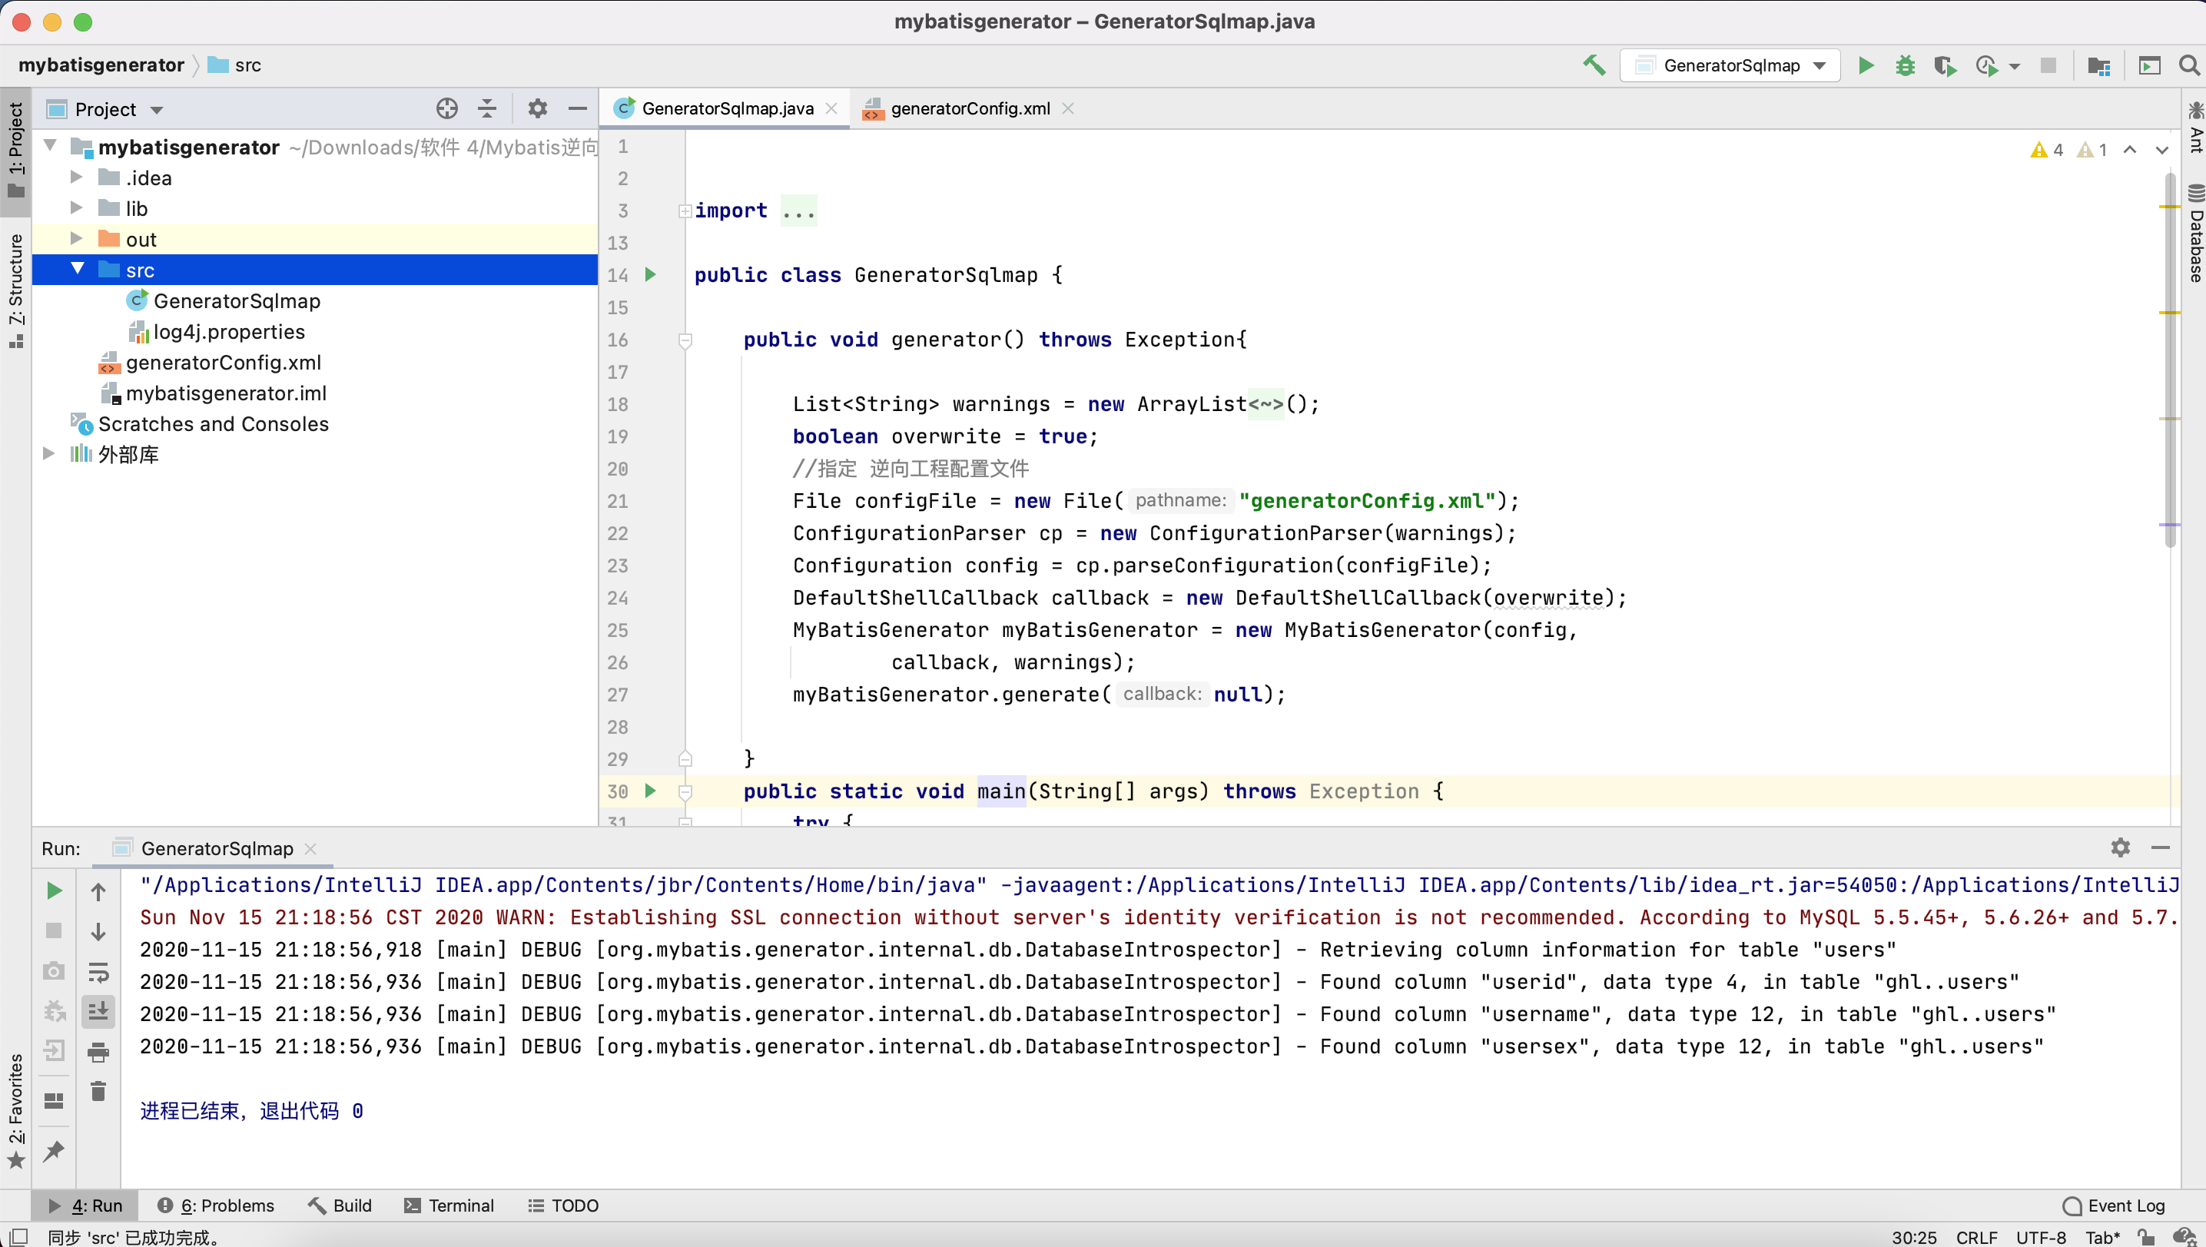Screen dimensions: 2206x1247
Task: Open the 4: Run tool window tab
Action: [85, 1205]
